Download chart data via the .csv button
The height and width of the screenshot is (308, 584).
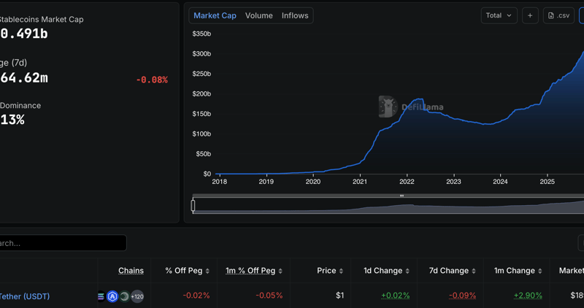[x=558, y=15]
